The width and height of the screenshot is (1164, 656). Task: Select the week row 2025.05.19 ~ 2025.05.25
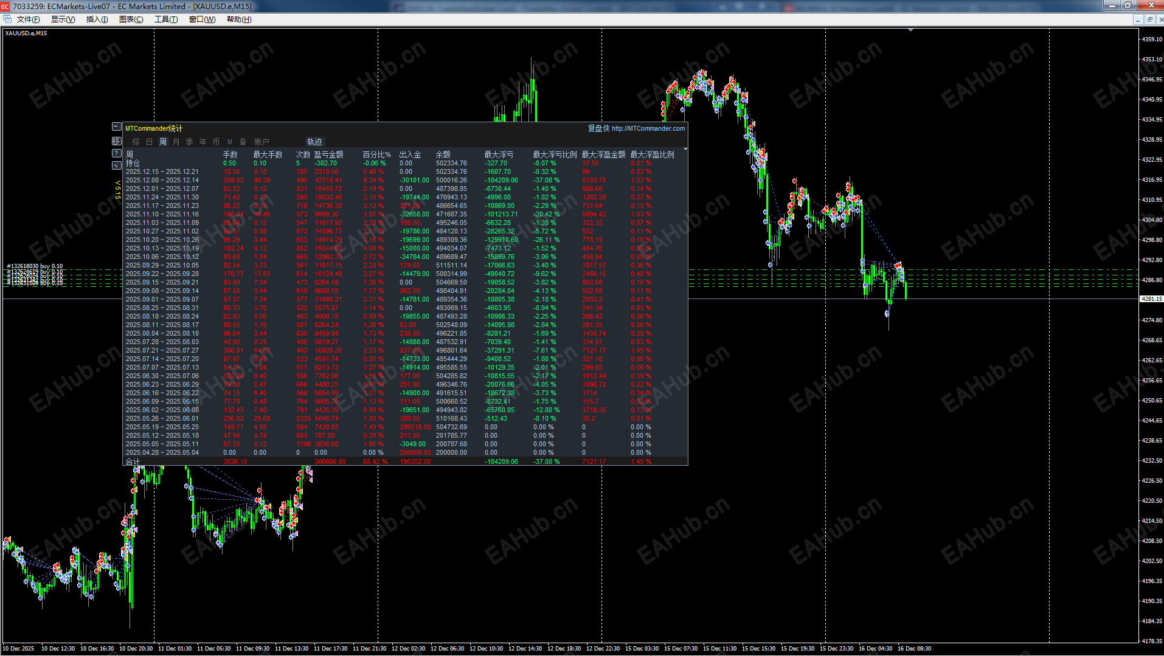click(405, 427)
